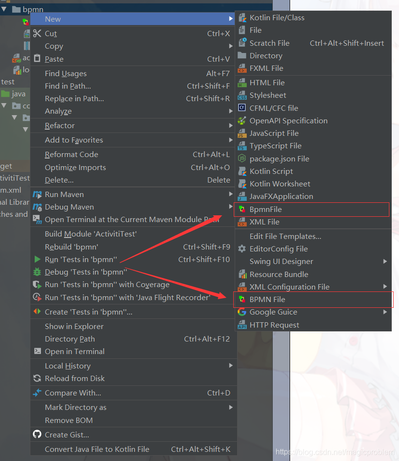Expand the Local History submenu arrow
The height and width of the screenshot is (461, 399).
pos(231,366)
